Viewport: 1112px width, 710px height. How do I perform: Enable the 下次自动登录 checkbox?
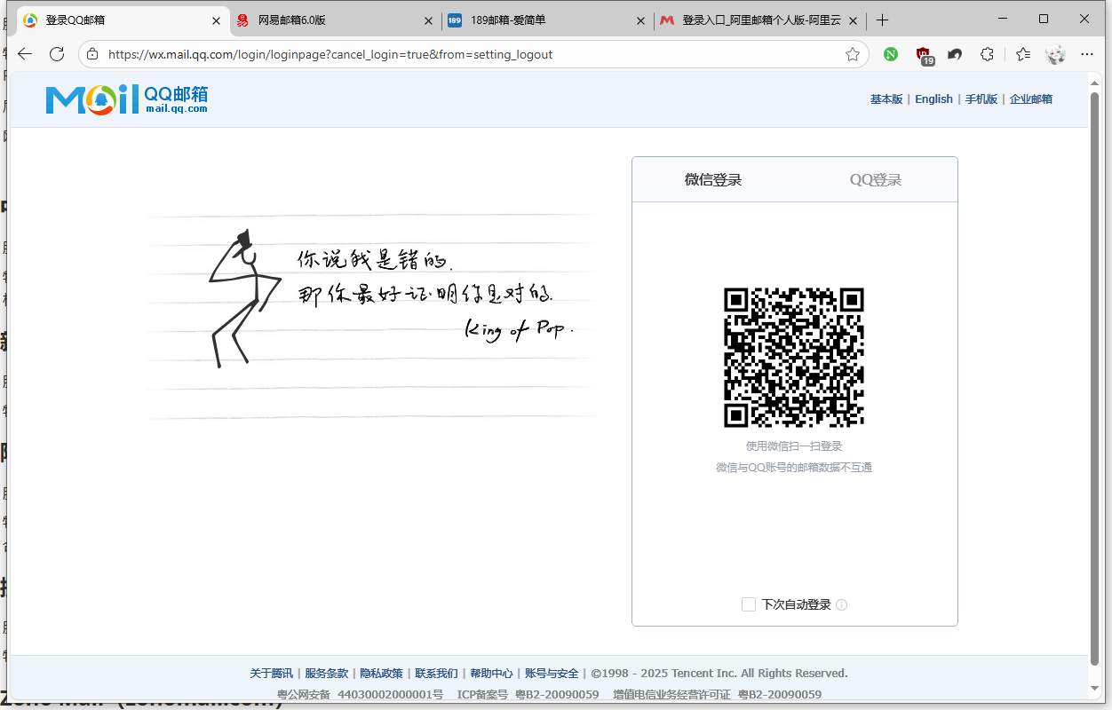tap(749, 604)
